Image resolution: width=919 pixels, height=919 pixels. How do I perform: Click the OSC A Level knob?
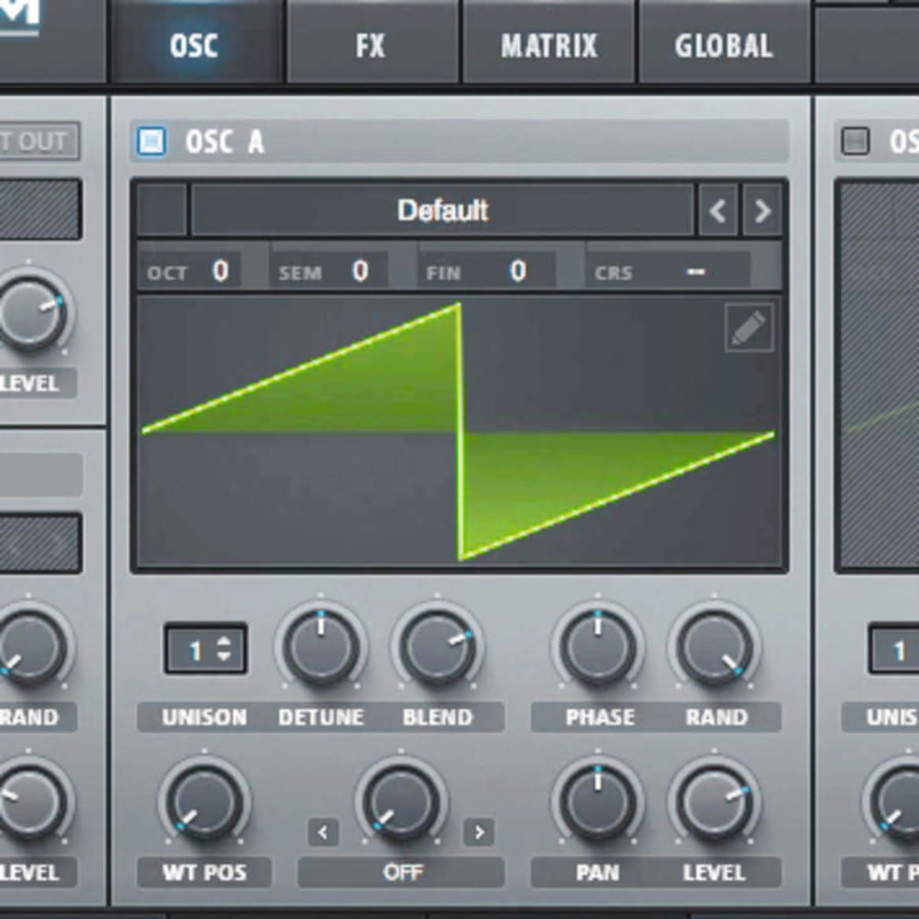point(715,803)
